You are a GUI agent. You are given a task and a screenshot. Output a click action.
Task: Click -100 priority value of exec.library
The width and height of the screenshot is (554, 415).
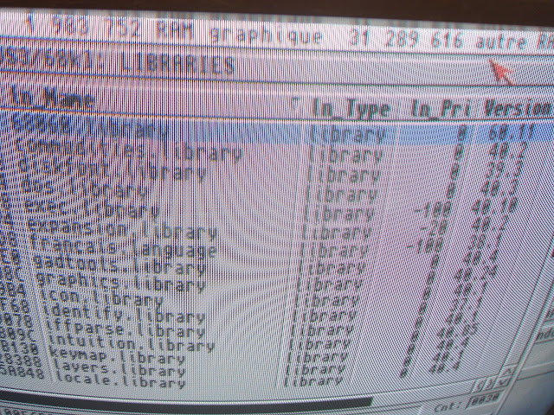pyautogui.click(x=432, y=211)
